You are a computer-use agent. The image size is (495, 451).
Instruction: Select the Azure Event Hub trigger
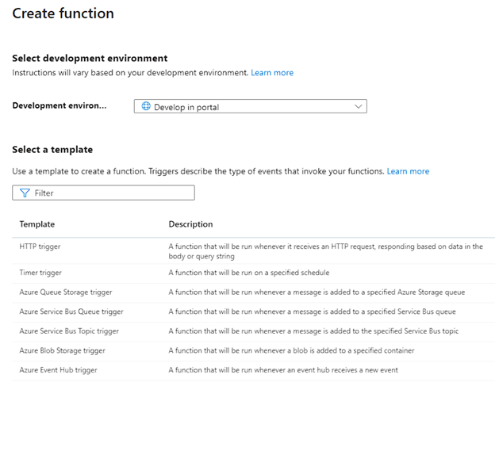pyautogui.click(x=59, y=370)
